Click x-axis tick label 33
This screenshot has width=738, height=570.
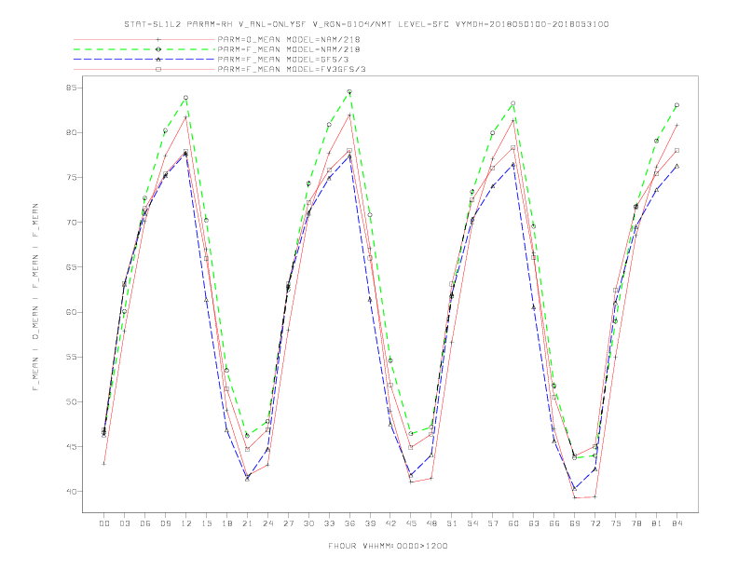(x=329, y=523)
